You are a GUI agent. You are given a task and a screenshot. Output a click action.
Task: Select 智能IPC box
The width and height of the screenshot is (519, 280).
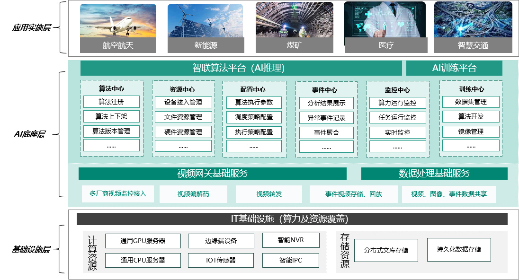coord(291,261)
